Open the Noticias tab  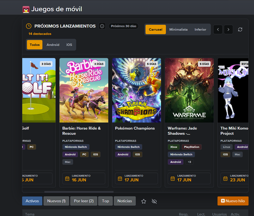[124, 201]
